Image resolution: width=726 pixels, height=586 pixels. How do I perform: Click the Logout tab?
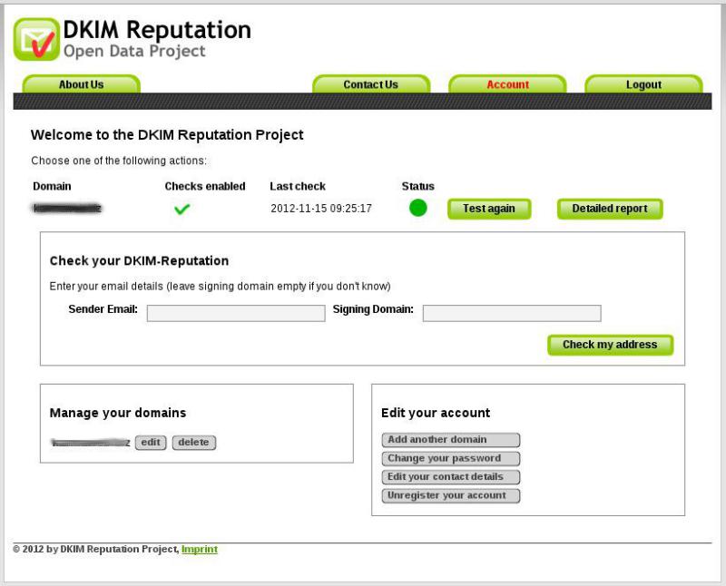(643, 84)
